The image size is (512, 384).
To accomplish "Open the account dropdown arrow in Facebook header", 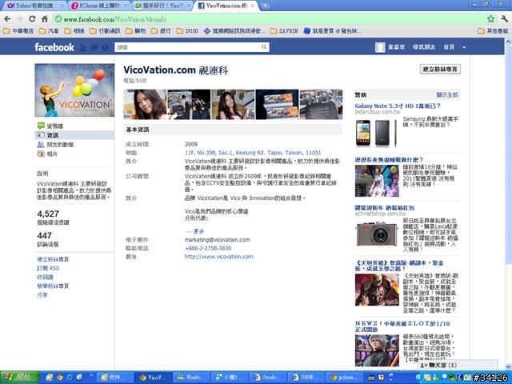I will 464,47.
